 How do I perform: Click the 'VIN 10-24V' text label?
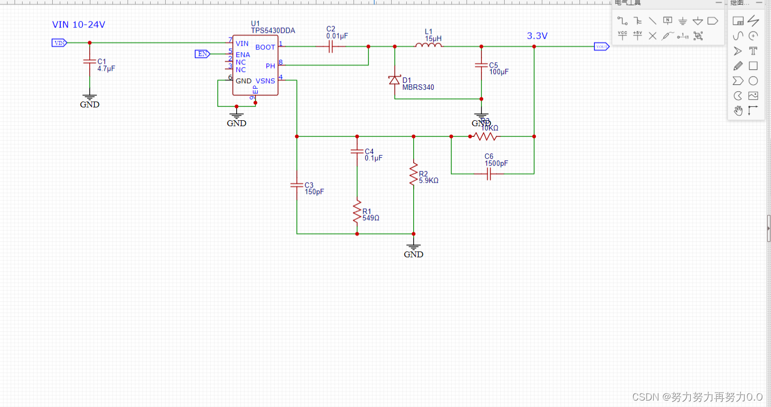[79, 25]
